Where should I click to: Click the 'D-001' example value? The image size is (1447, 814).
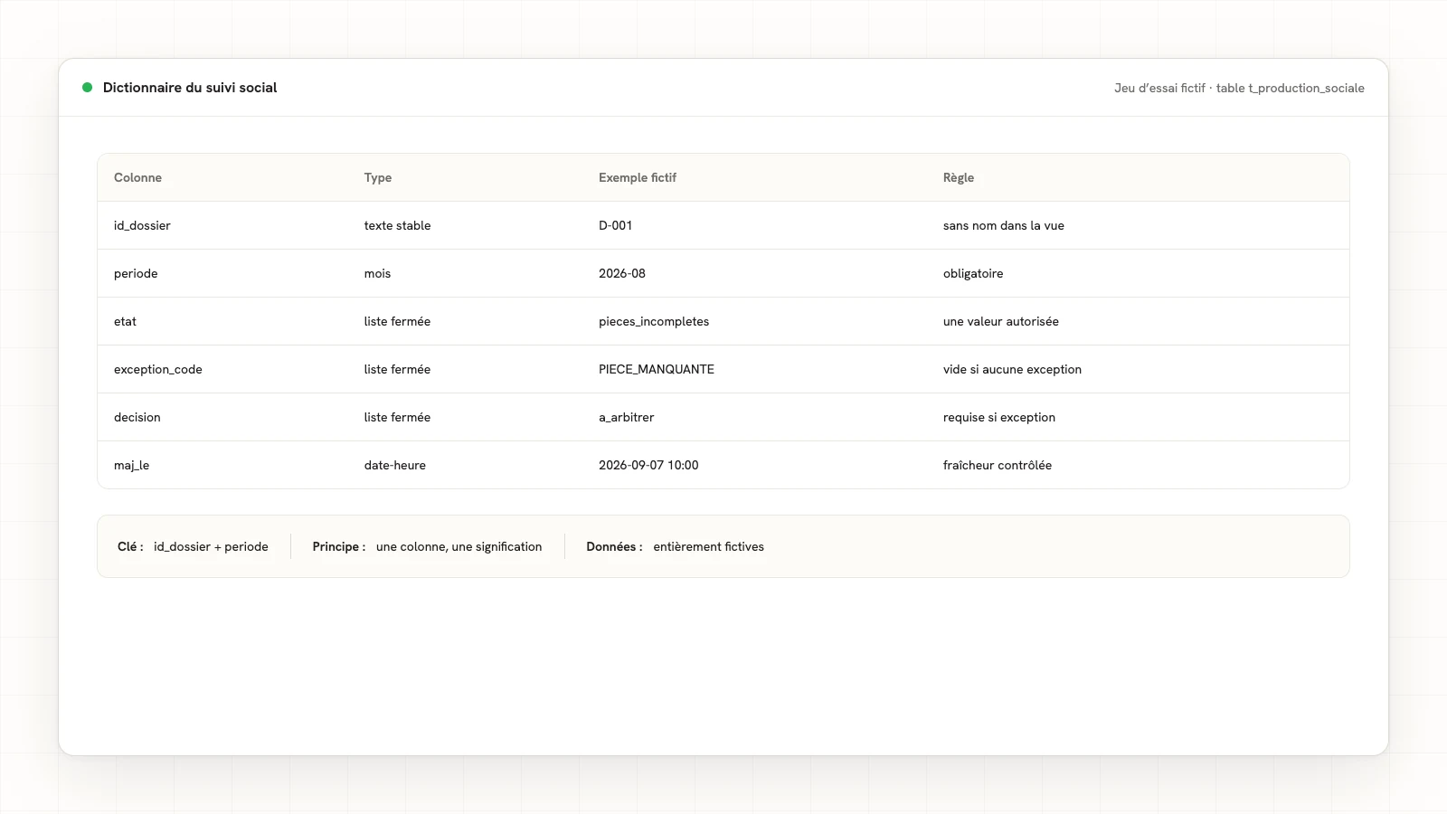click(x=615, y=225)
